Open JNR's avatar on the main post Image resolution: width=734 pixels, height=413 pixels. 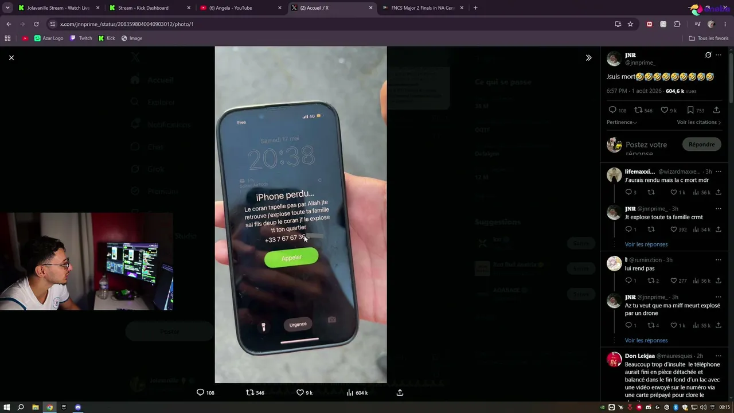pos(614,59)
